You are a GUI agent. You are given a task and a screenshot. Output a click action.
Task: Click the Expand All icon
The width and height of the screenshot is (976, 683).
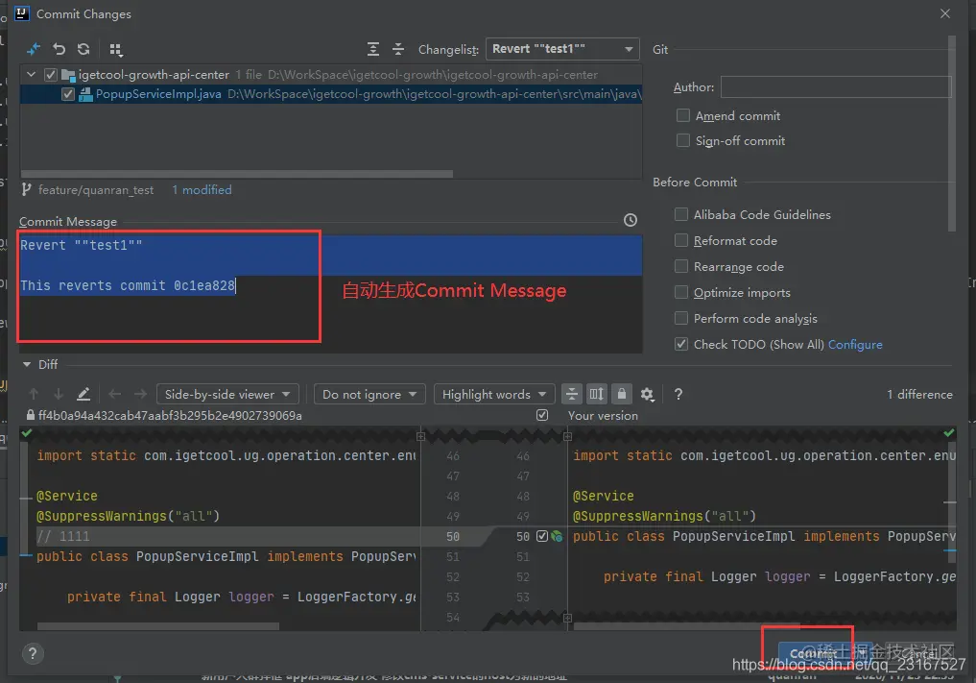[373, 49]
